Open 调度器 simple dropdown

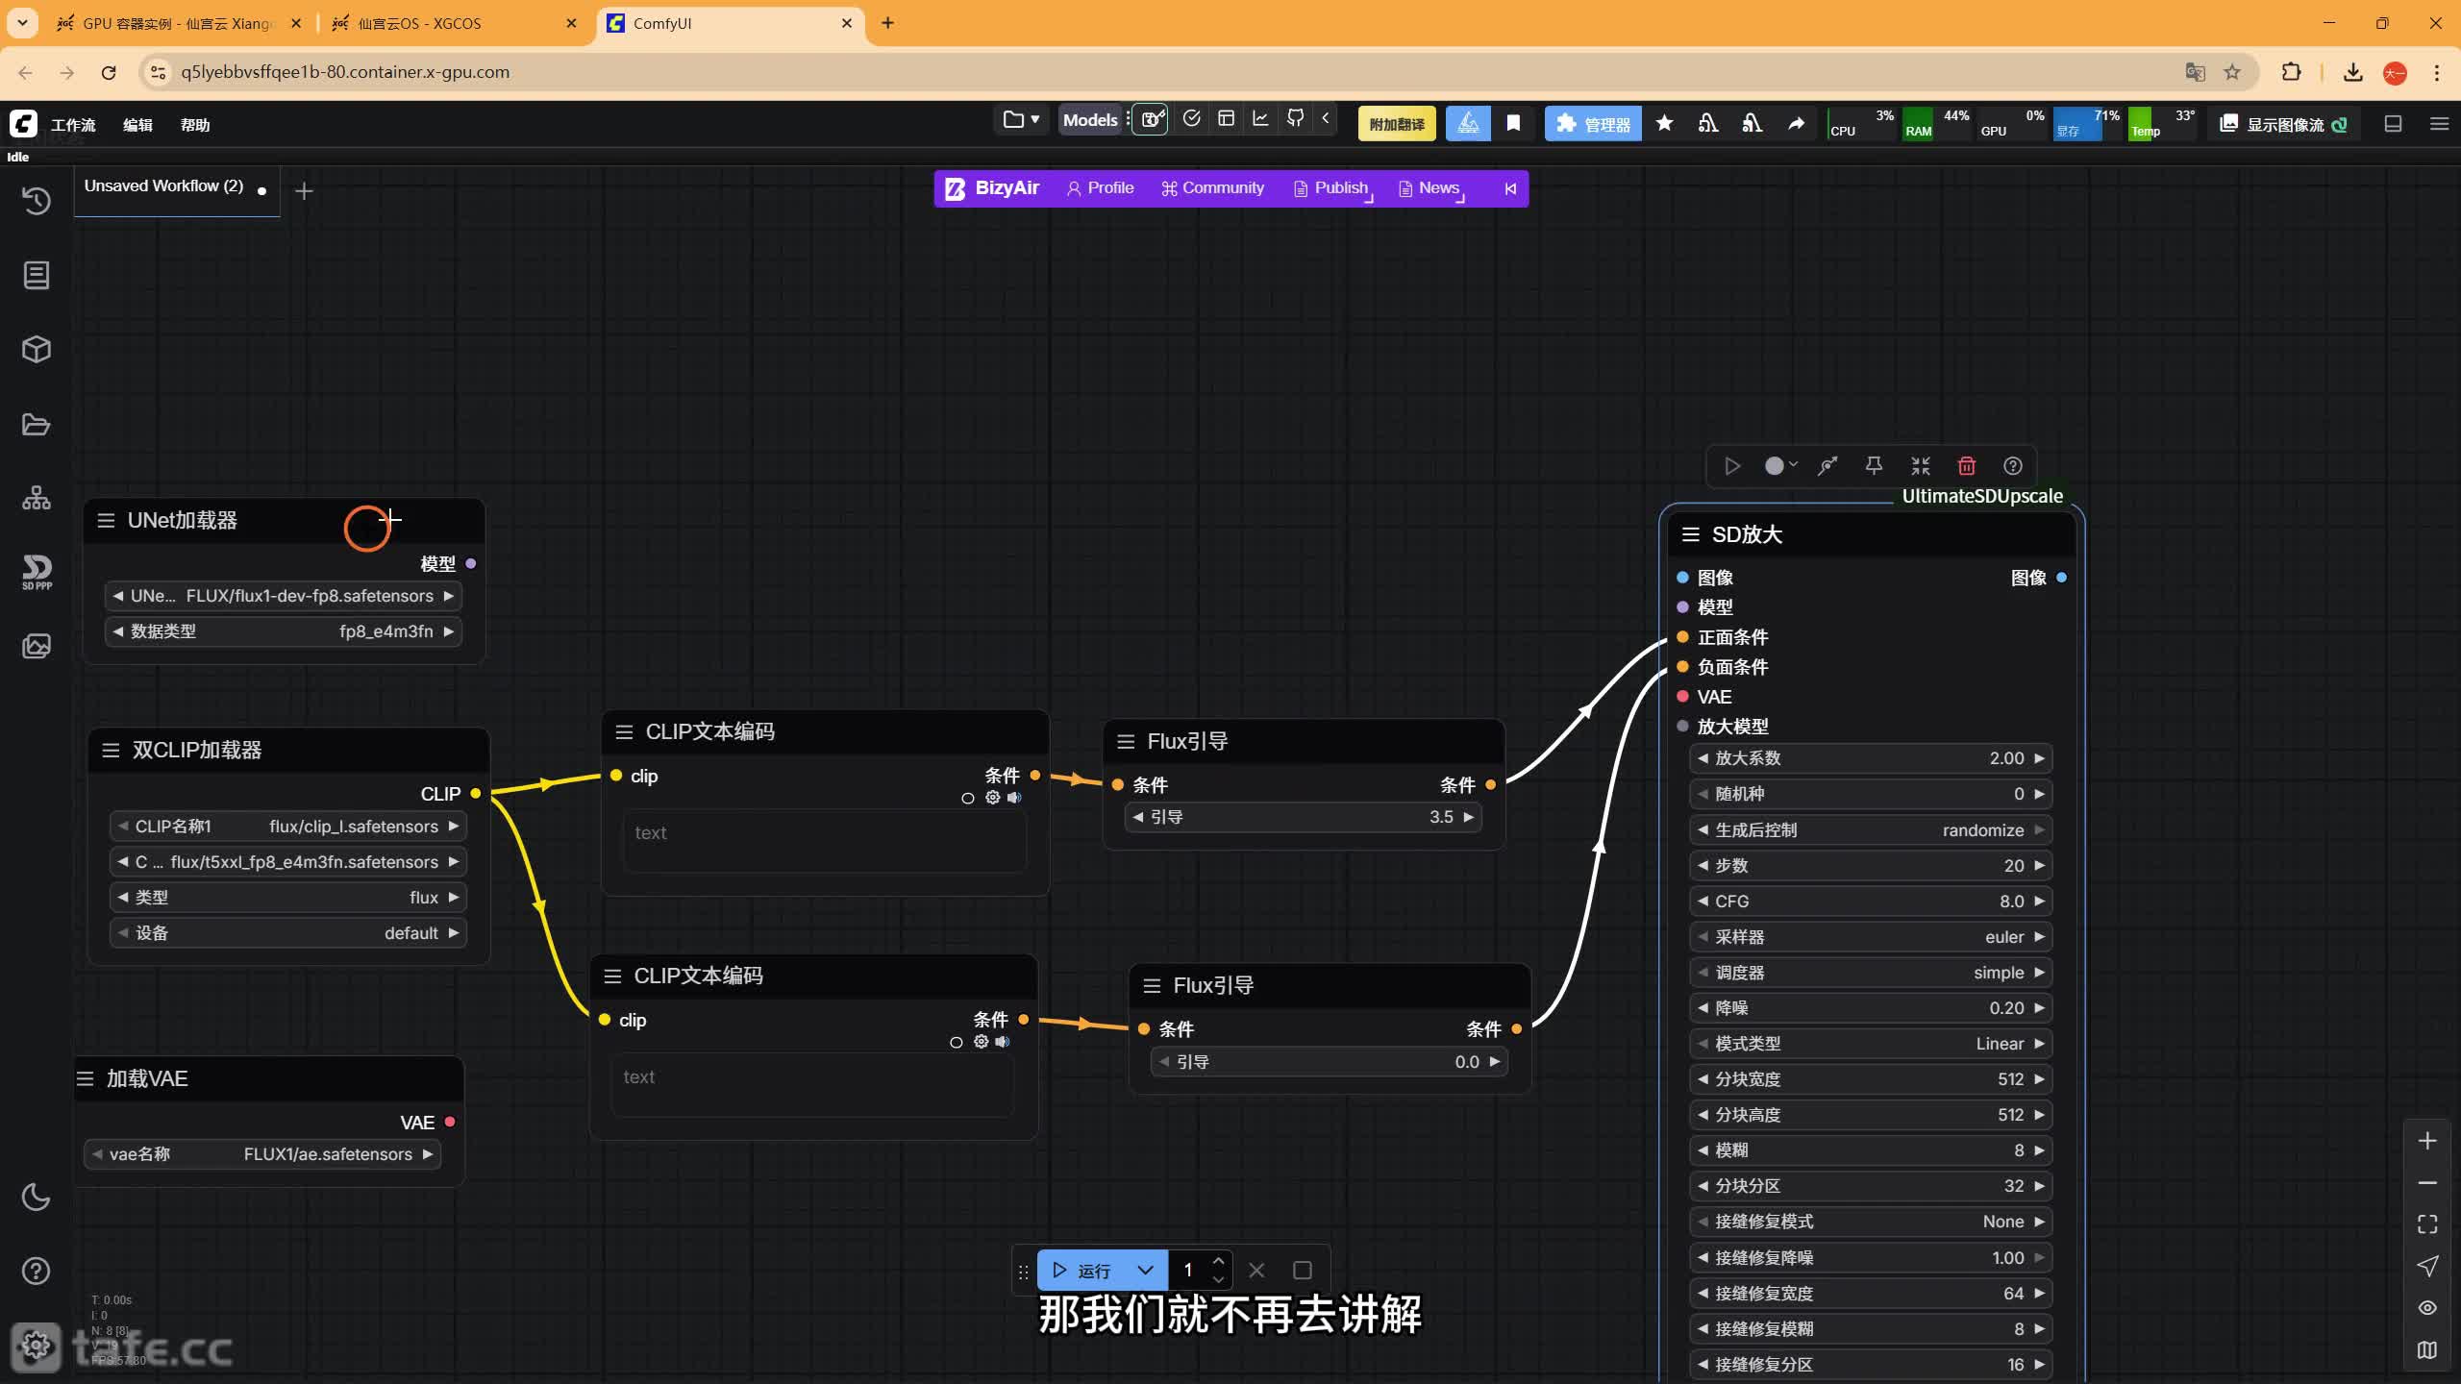pos(1871,973)
